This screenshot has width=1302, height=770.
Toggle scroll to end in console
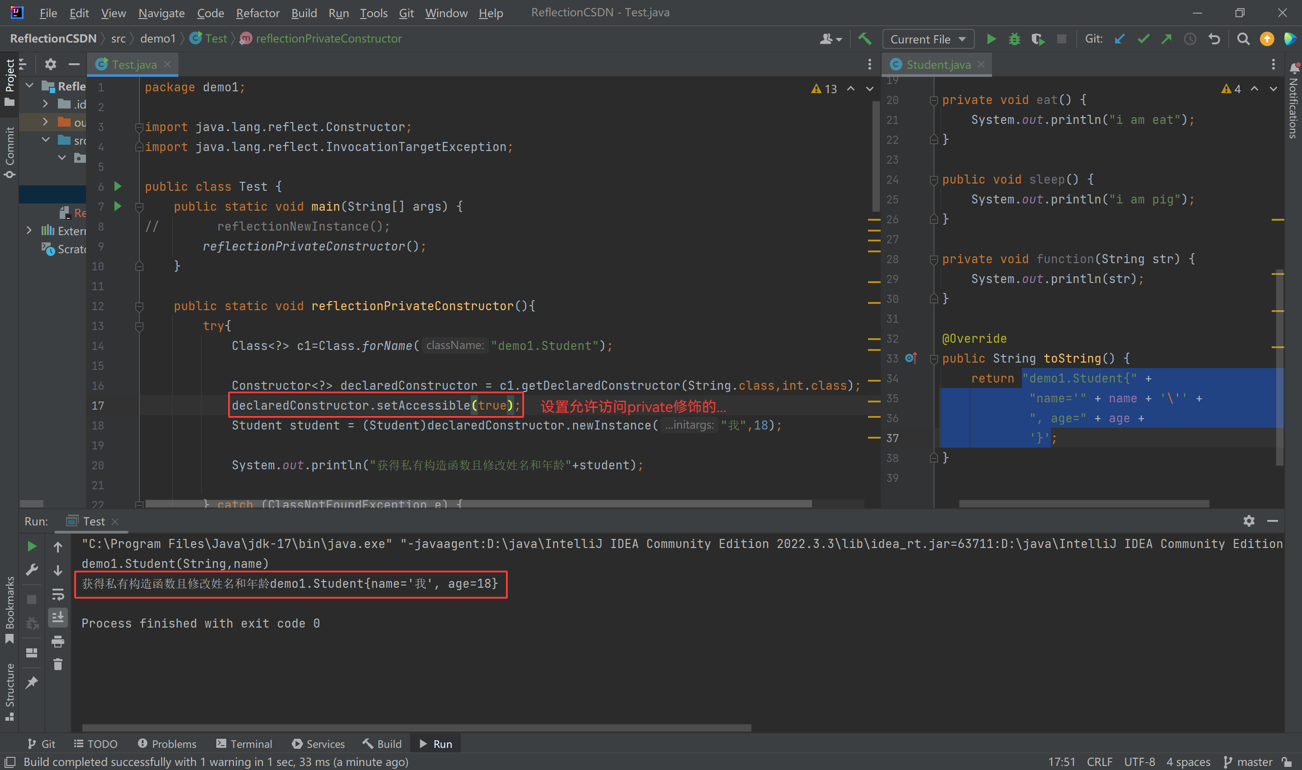point(57,617)
